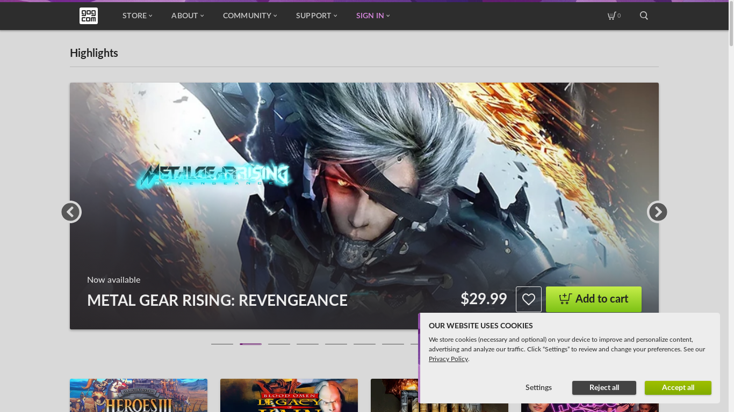Expand the COMMUNITY menu
Image resolution: width=734 pixels, height=412 pixels.
tap(250, 16)
